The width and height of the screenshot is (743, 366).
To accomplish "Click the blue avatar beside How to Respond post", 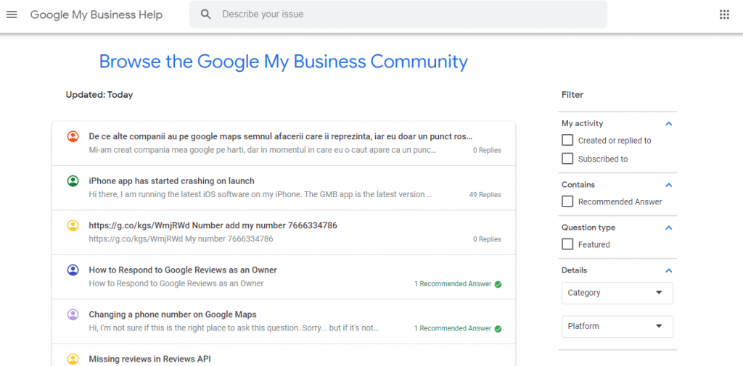I will click(x=73, y=270).
